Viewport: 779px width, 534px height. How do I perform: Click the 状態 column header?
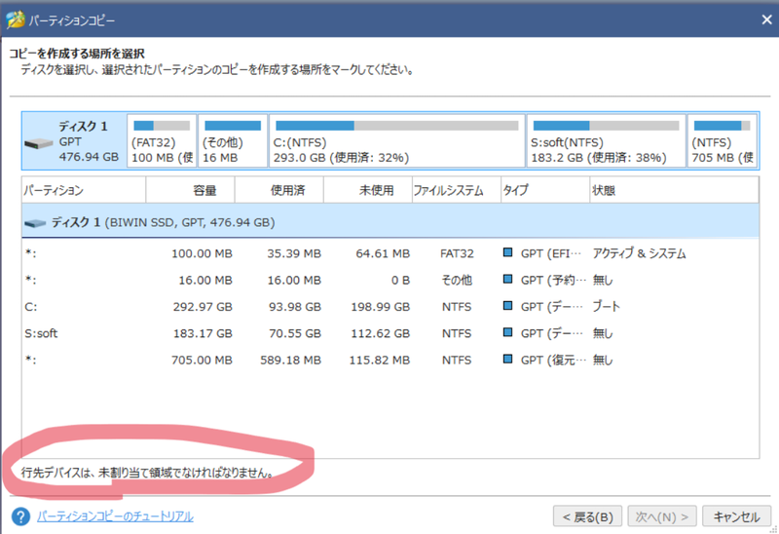pyautogui.click(x=674, y=190)
